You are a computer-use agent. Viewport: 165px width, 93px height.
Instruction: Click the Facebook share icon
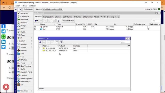pos(3,26)
